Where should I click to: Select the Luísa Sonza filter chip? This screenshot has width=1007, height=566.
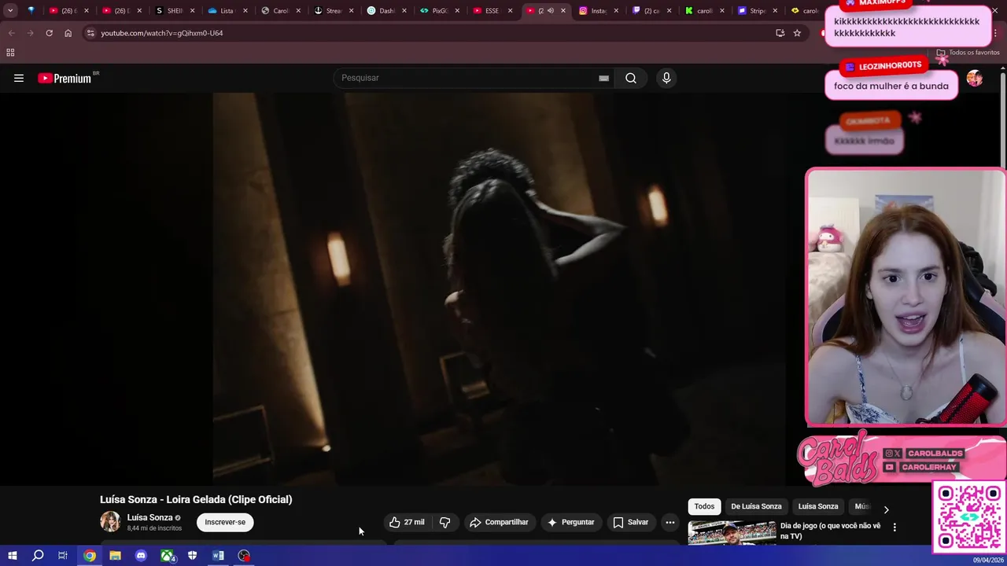[818, 506]
